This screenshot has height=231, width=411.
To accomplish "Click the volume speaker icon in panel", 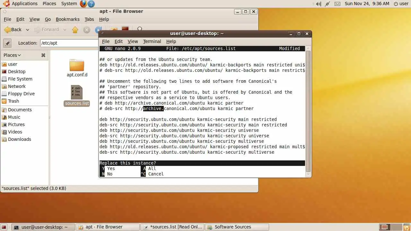I will [318, 4].
